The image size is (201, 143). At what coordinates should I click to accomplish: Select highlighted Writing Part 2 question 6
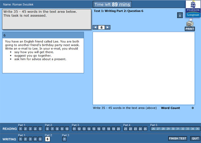[48, 139]
